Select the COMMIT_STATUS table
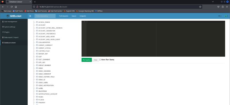Screen dimensions: 230x105 tap(45, 48)
